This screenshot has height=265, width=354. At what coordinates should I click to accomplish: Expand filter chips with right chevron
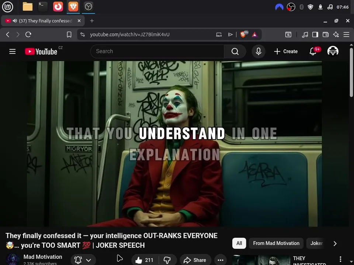335,243
